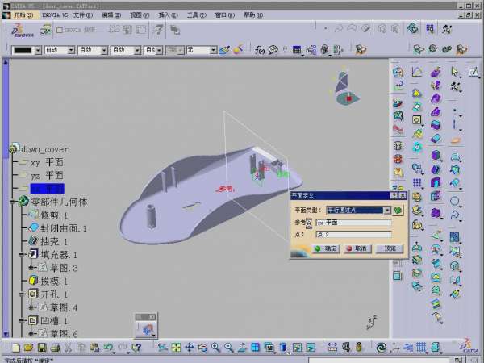Toggle the ENOVIA checkbox in the top toolbar
This screenshot has width=484, height=363.
click(x=60, y=30)
